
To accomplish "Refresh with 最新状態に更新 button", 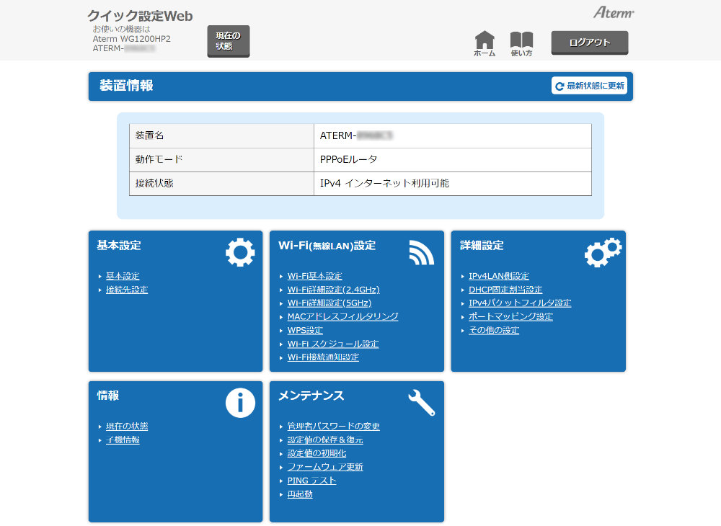I will (x=589, y=86).
